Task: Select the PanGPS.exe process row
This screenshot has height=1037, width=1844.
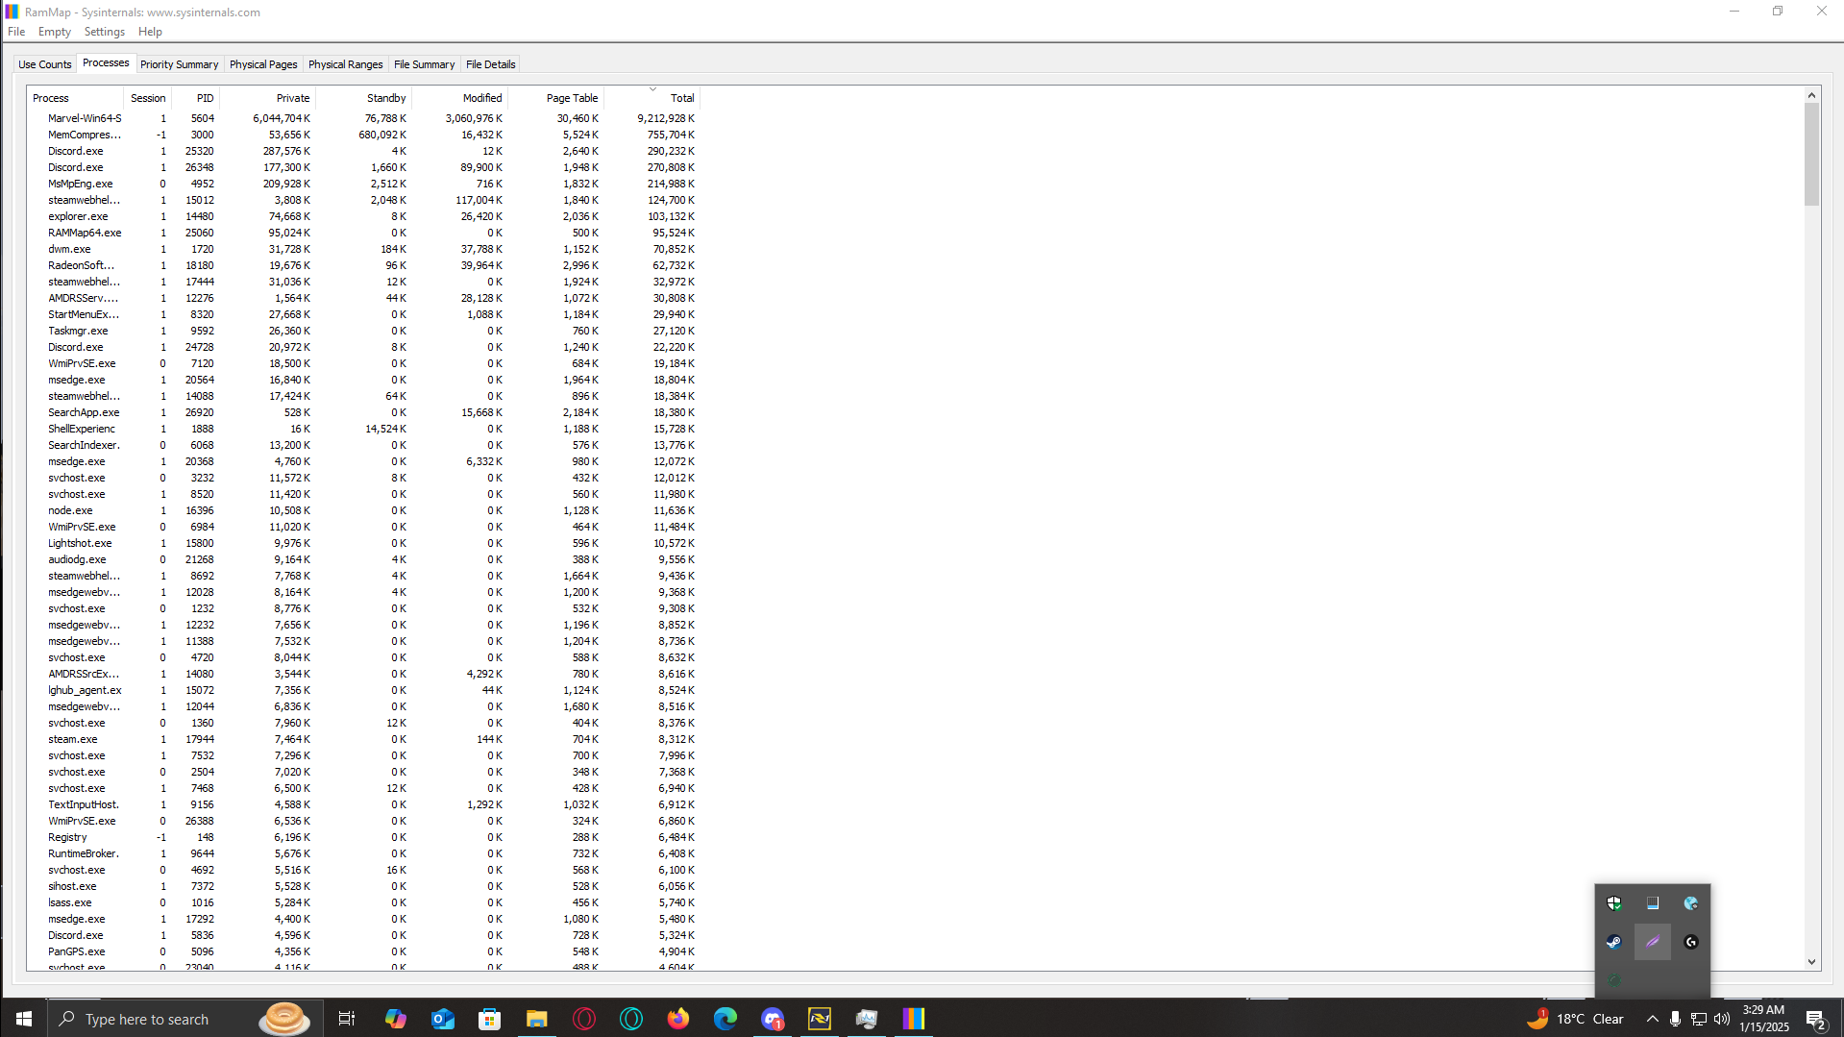Action: [x=364, y=951]
